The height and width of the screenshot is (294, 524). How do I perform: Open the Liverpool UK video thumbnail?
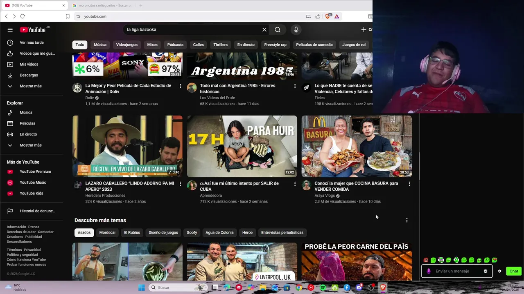point(242,262)
